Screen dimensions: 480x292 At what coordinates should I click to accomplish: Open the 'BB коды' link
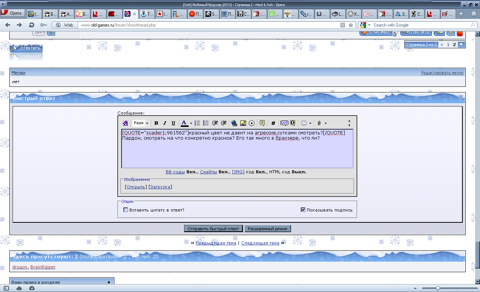[x=175, y=172]
